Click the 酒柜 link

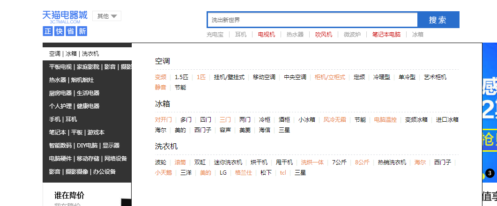point(284,120)
